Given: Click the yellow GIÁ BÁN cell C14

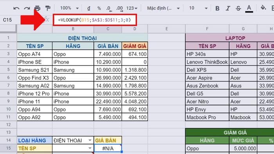Looking at the screenshot, I should [108, 140].
